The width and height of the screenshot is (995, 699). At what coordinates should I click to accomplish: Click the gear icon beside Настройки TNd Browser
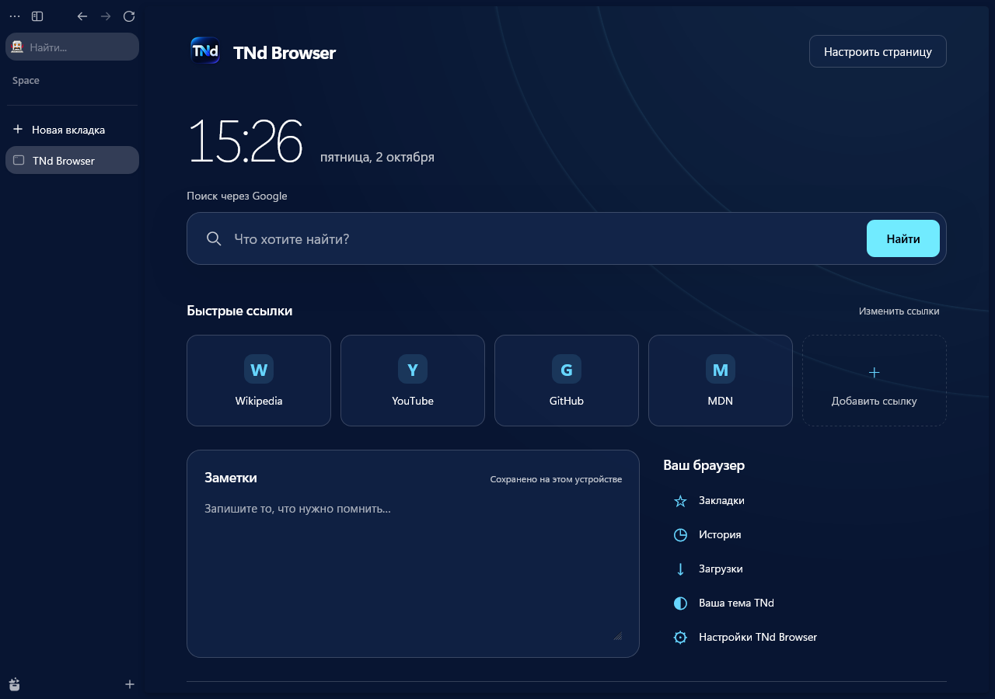click(680, 638)
